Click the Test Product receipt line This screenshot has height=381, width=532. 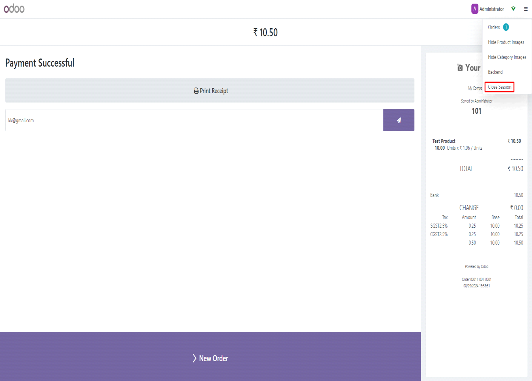444,141
